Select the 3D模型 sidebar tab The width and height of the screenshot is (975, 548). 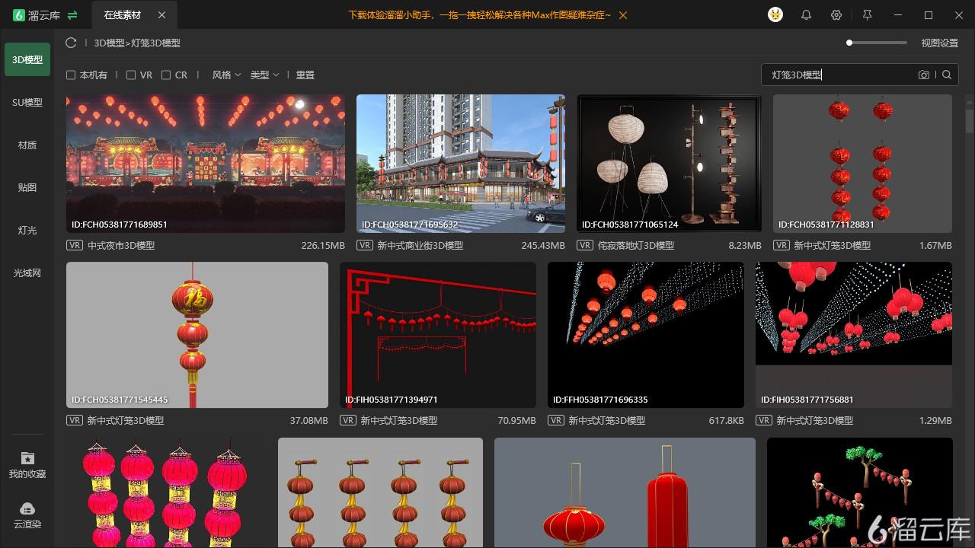pos(27,59)
